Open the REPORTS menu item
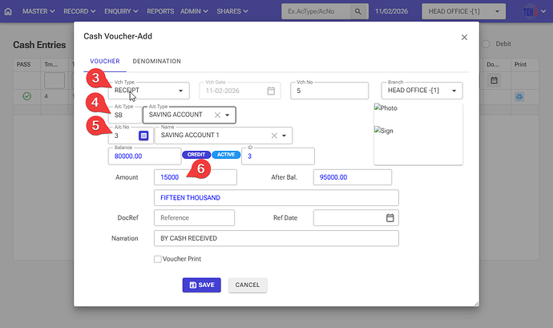 pyautogui.click(x=160, y=12)
